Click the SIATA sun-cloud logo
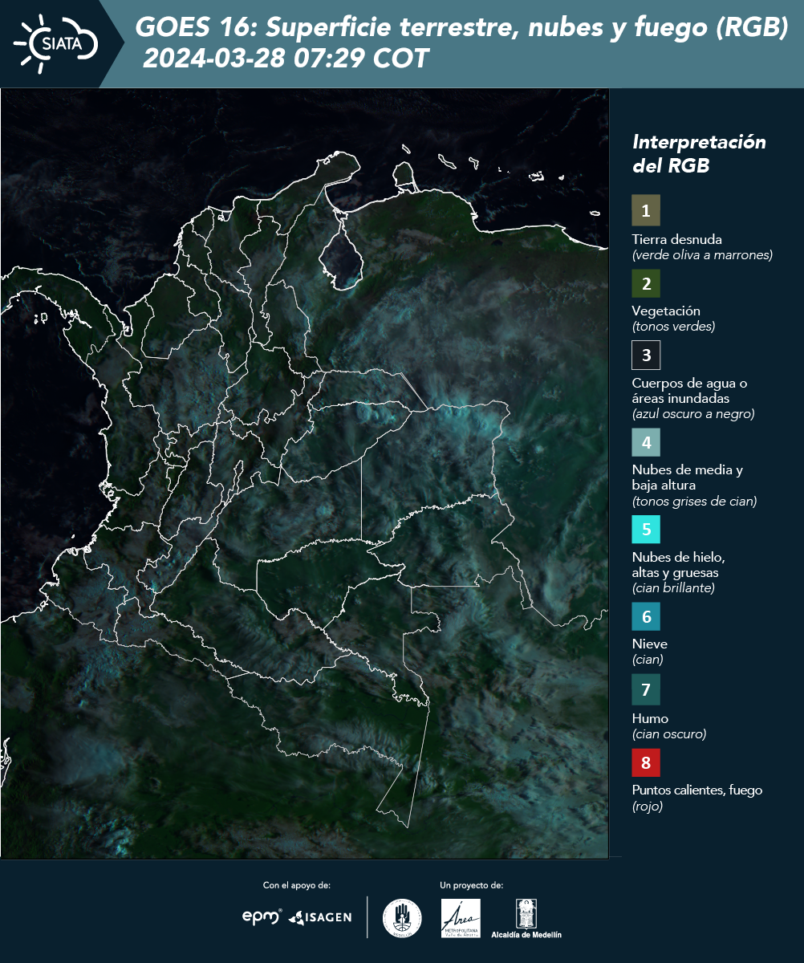Image resolution: width=804 pixels, height=963 pixels. 55,43
